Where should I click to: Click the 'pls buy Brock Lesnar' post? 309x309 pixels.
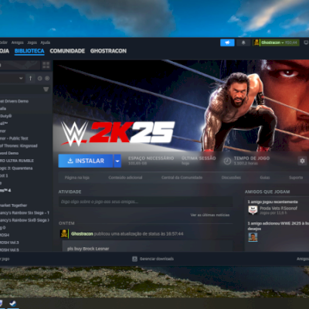pos(88,249)
